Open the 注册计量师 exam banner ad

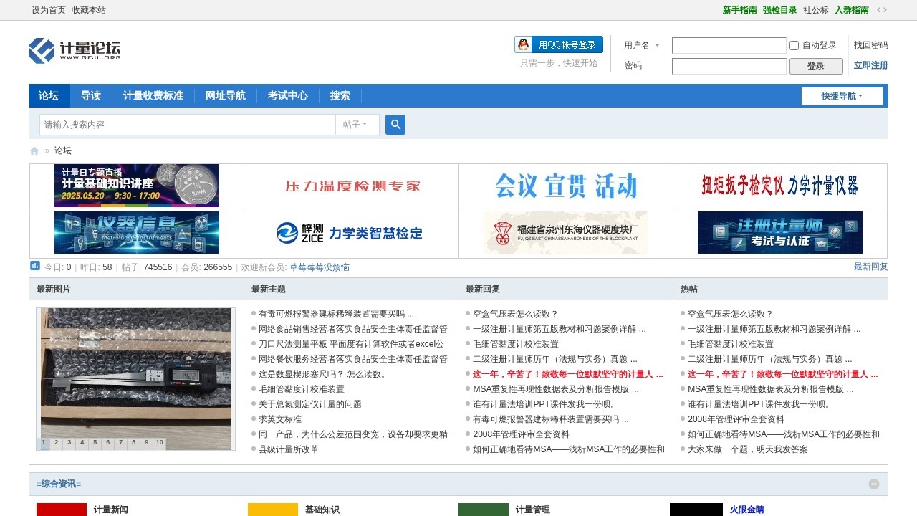tap(779, 233)
